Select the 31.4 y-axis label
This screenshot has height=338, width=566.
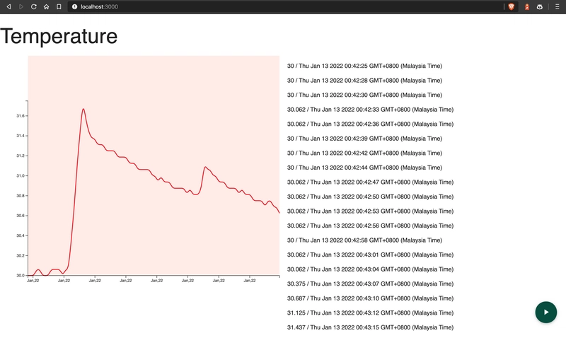click(21, 136)
